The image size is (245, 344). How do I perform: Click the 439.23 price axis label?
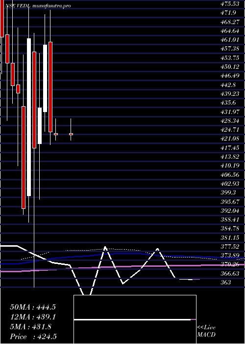[x=230, y=93]
